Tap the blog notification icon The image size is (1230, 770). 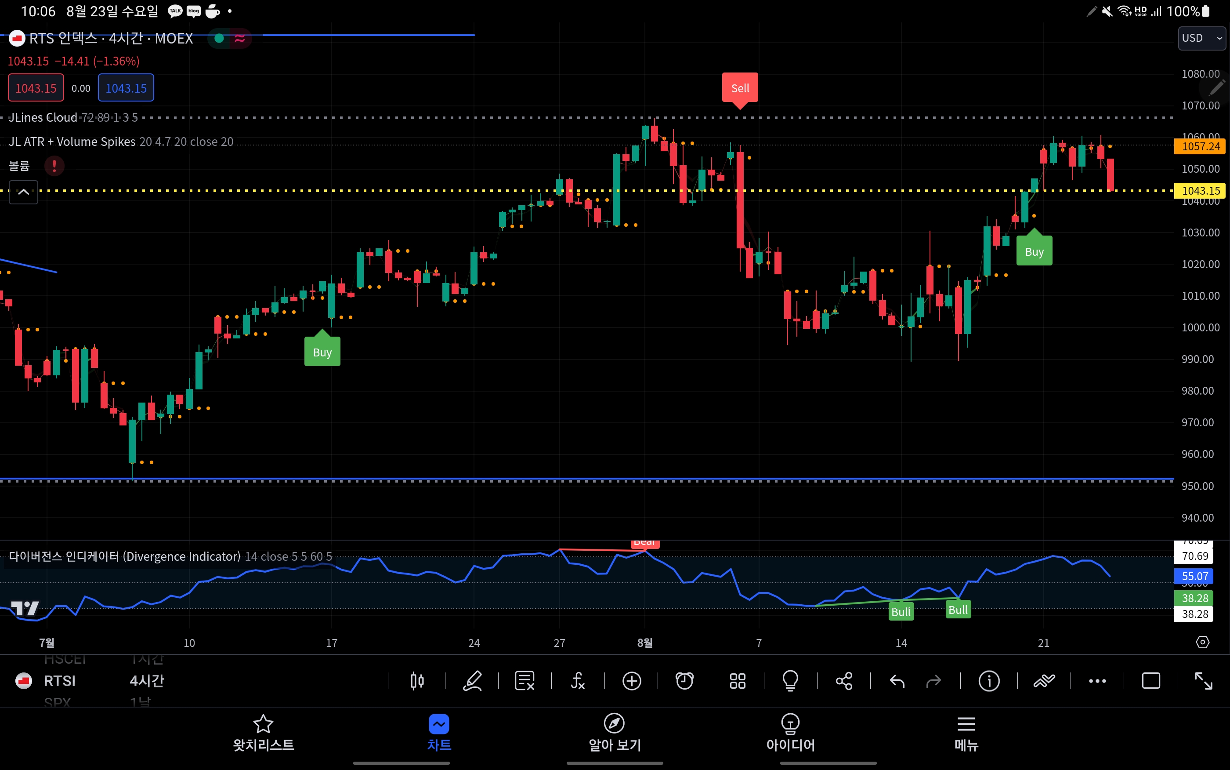(194, 11)
